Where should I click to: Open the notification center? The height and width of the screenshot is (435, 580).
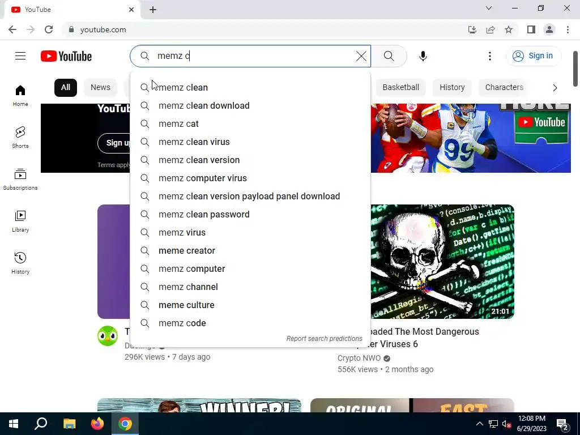[562, 424]
